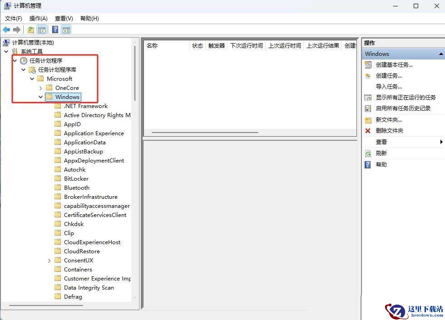The height and width of the screenshot is (320, 445).
Task: Click the 上次运行时间 column header
Action: click(285, 46)
